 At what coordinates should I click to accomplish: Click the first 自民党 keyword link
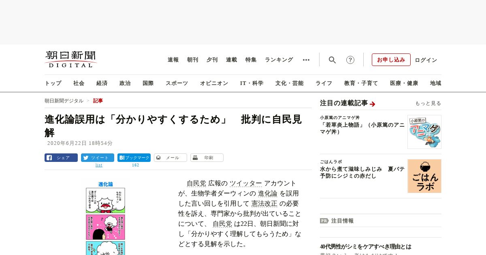[196, 183]
